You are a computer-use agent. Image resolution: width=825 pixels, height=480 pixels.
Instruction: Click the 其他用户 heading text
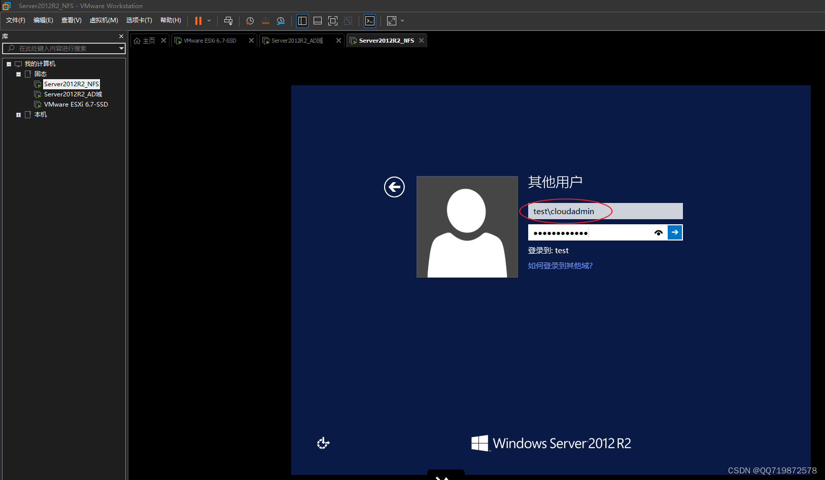[x=555, y=182]
